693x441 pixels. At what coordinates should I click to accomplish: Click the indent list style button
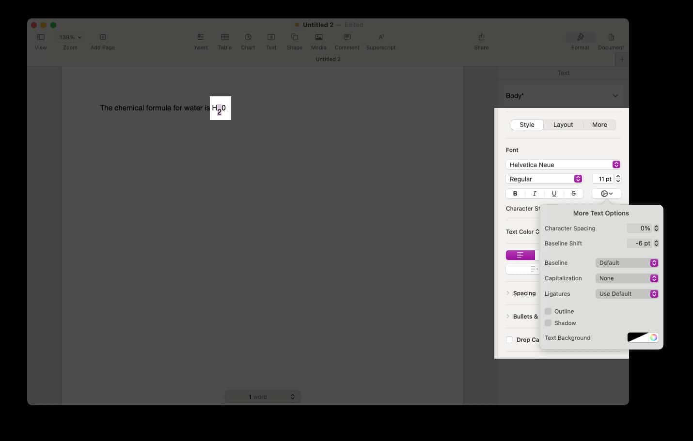[x=522, y=269]
